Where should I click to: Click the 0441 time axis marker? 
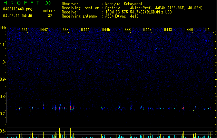click(x=23, y=30)
